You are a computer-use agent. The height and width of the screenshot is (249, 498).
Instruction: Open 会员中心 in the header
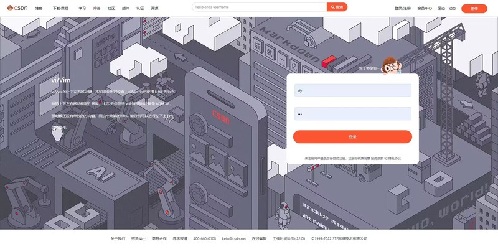click(425, 9)
